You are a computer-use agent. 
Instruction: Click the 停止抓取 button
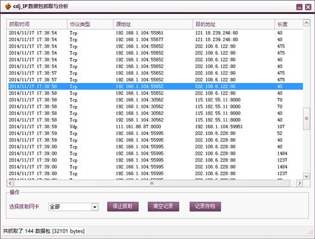[123, 207]
